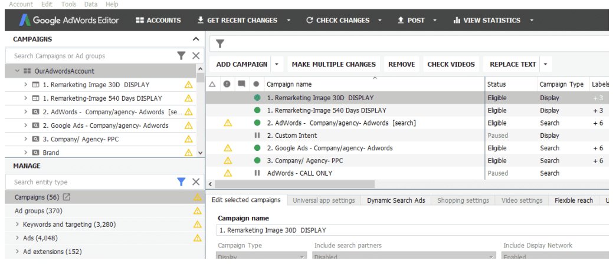Switch to Flexible reach tab
The image size is (613, 264).
[x=573, y=200]
